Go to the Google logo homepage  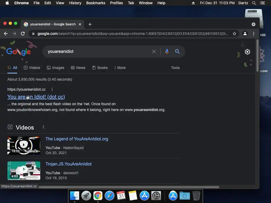pyautogui.click(x=19, y=52)
